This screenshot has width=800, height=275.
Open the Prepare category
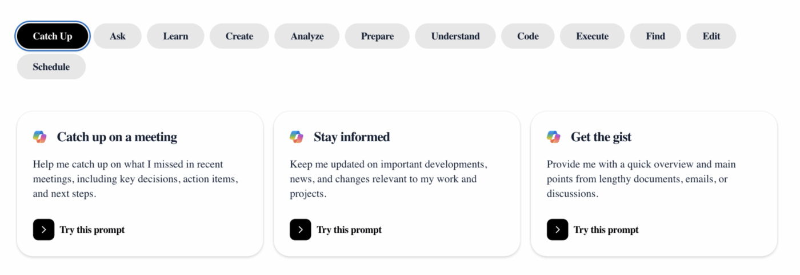[377, 36]
